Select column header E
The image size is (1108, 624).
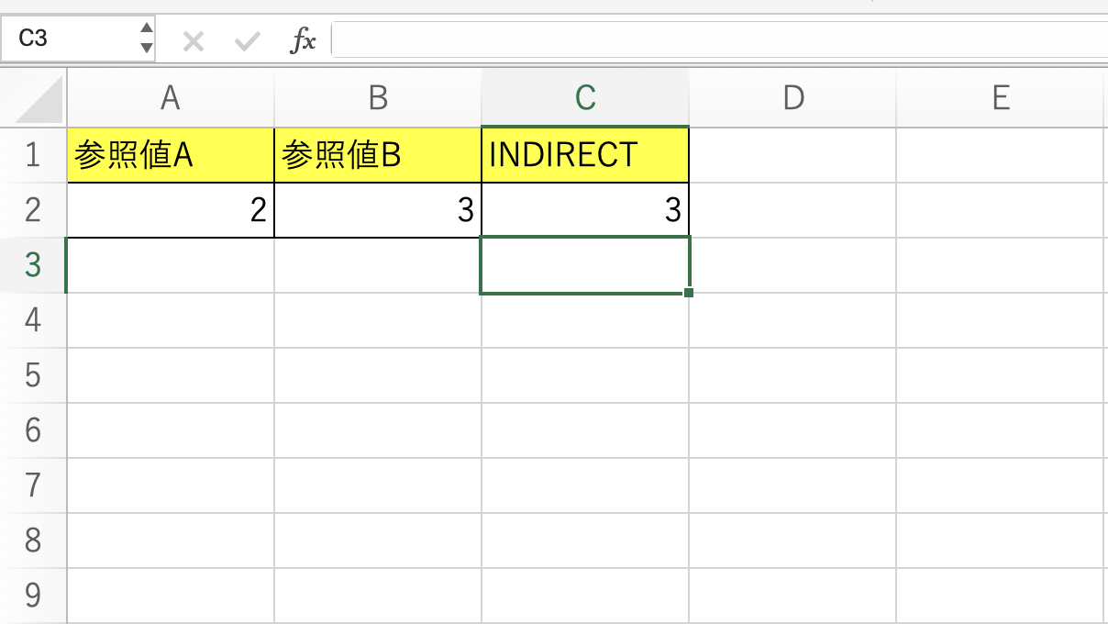pyautogui.click(x=999, y=97)
